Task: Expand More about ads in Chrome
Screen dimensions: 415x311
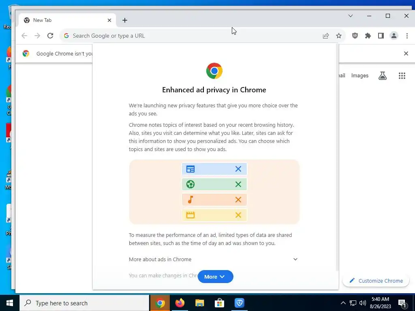Action: pos(213,259)
